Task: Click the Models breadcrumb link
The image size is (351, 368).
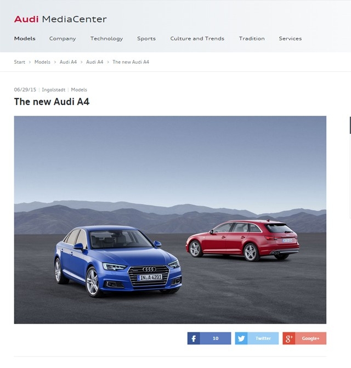Action: click(x=42, y=62)
